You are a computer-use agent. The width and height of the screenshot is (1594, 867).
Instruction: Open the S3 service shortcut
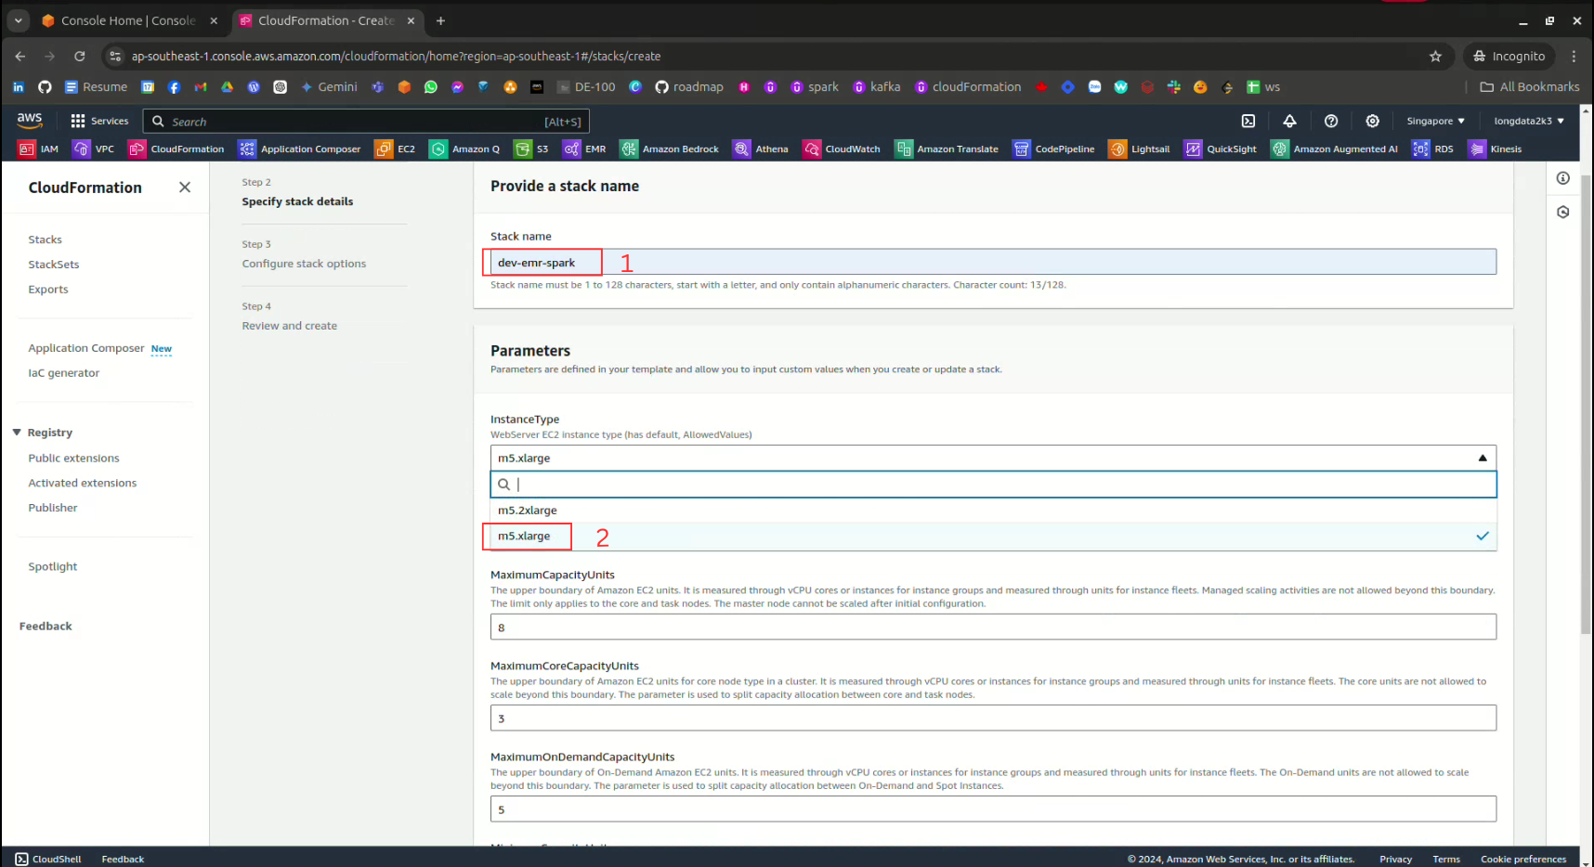coord(531,149)
